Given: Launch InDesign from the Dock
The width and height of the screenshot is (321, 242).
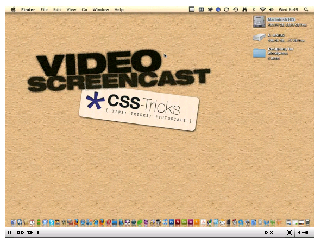Looking at the screenshot, I should click(x=191, y=222).
